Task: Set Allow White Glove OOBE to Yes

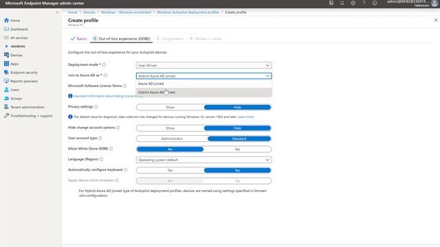Action: point(237,150)
